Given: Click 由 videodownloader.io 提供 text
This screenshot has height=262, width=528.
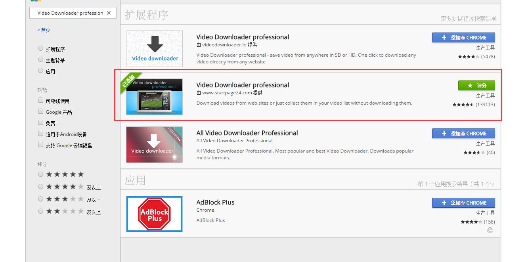Looking at the screenshot, I should tap(227, 45).
